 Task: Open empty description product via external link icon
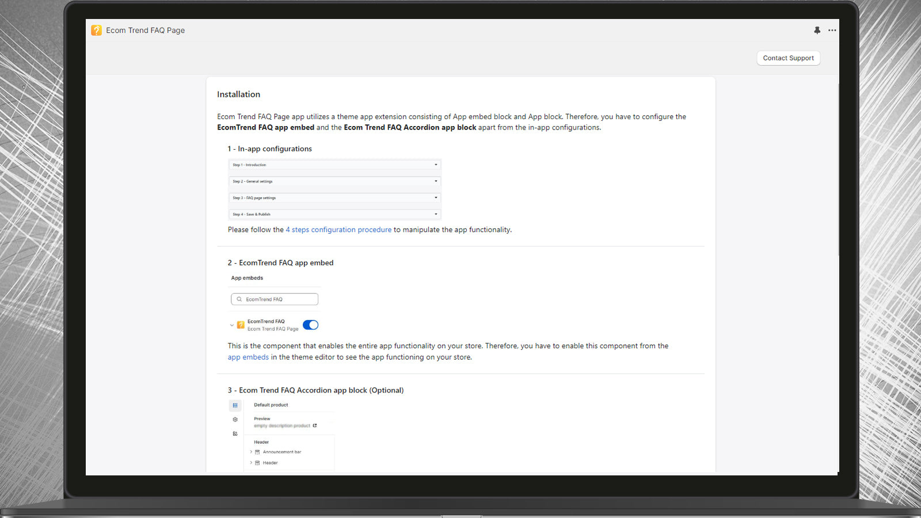pyautogui.click(x=315, y=425)
